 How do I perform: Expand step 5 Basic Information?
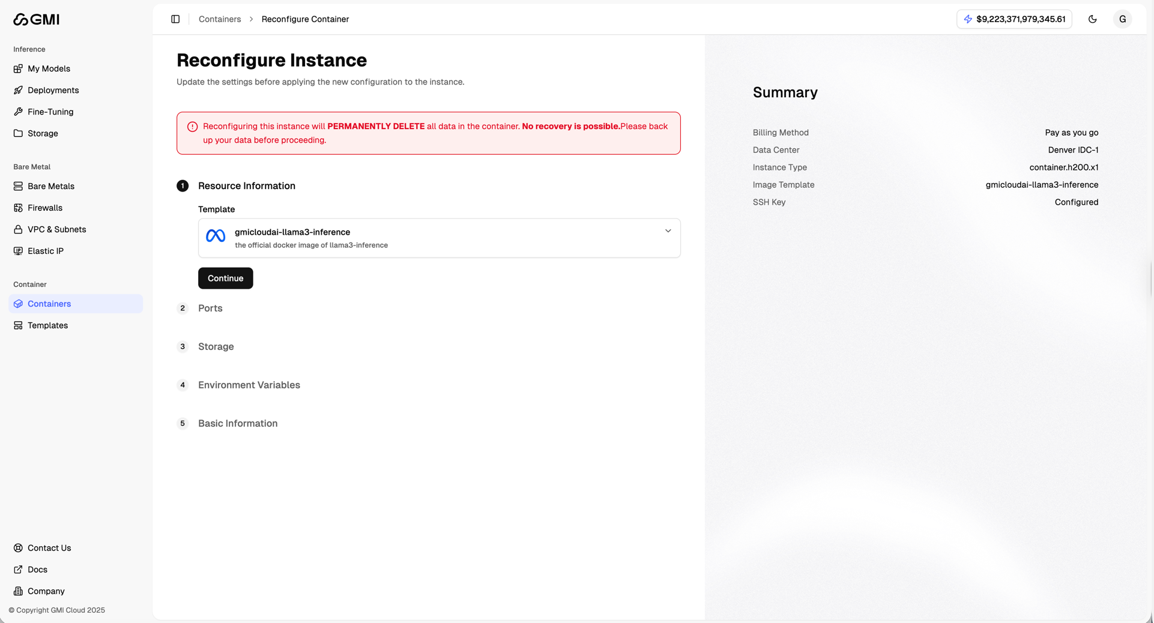[238, 424]
